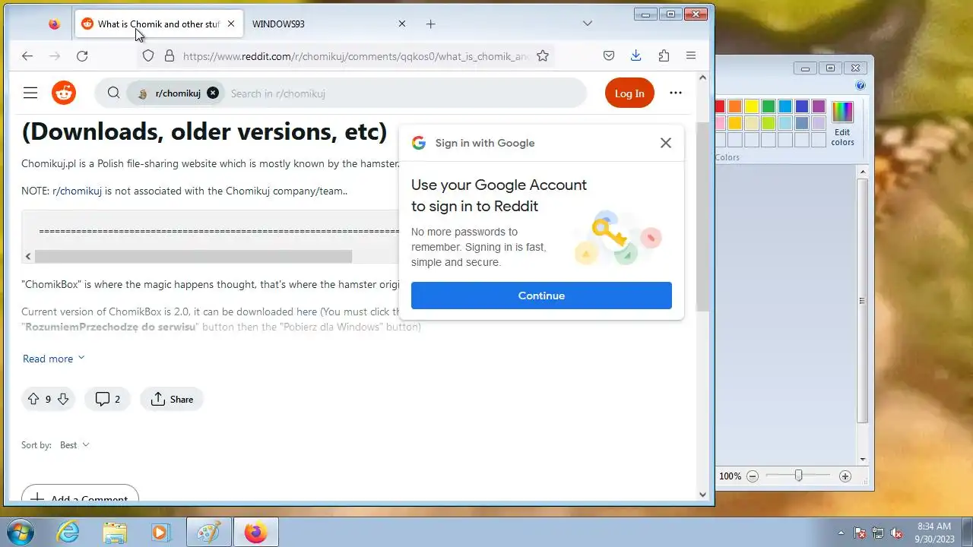Pick the purple swatch in Paint
Screen dimensions: 973x547
819,106
